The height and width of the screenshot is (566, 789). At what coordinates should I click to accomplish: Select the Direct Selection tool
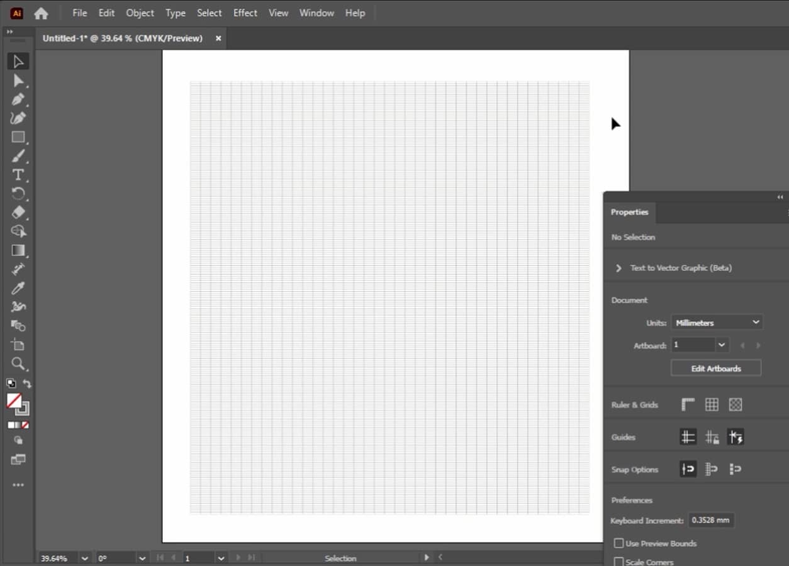[x=18, y=80]
